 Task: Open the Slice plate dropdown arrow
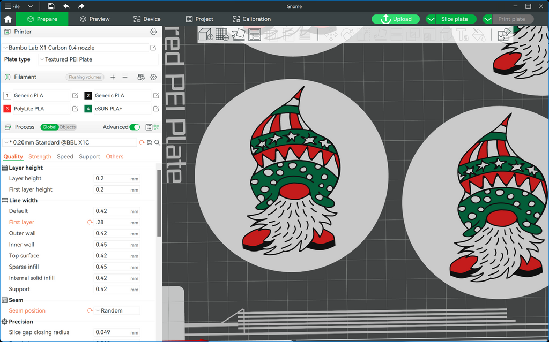431,19
